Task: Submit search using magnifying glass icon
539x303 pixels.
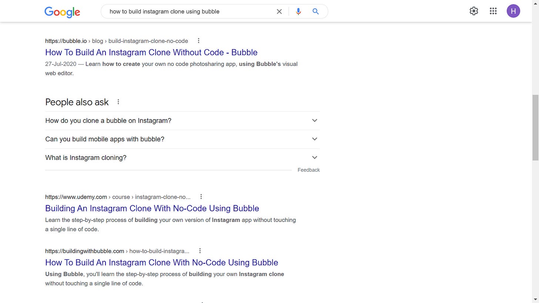Action: (316, 11)
